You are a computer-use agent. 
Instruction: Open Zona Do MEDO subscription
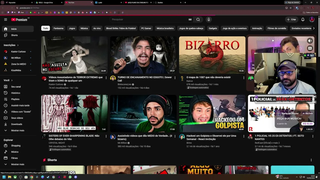tap(17, 64)
